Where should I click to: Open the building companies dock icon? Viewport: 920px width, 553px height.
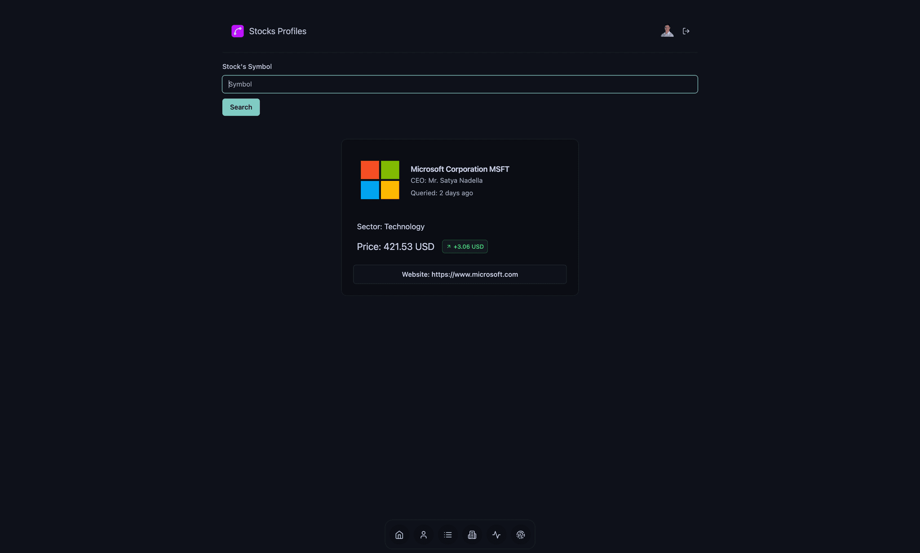click(472, 535)
